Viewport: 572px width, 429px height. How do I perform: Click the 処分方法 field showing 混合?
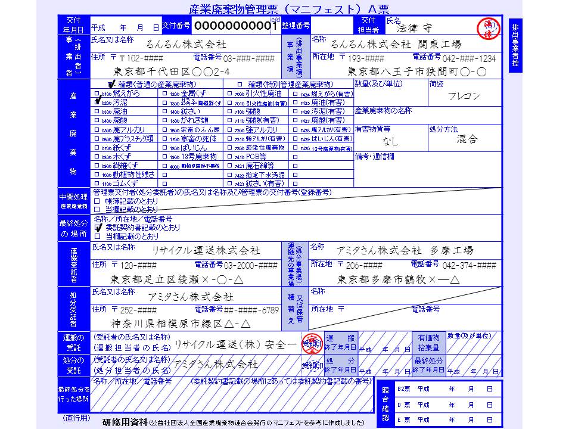(465, 138)
